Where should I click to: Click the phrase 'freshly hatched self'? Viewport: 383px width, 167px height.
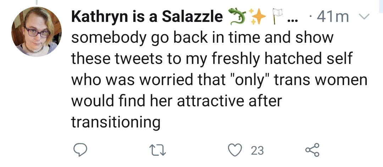point(282,59)
